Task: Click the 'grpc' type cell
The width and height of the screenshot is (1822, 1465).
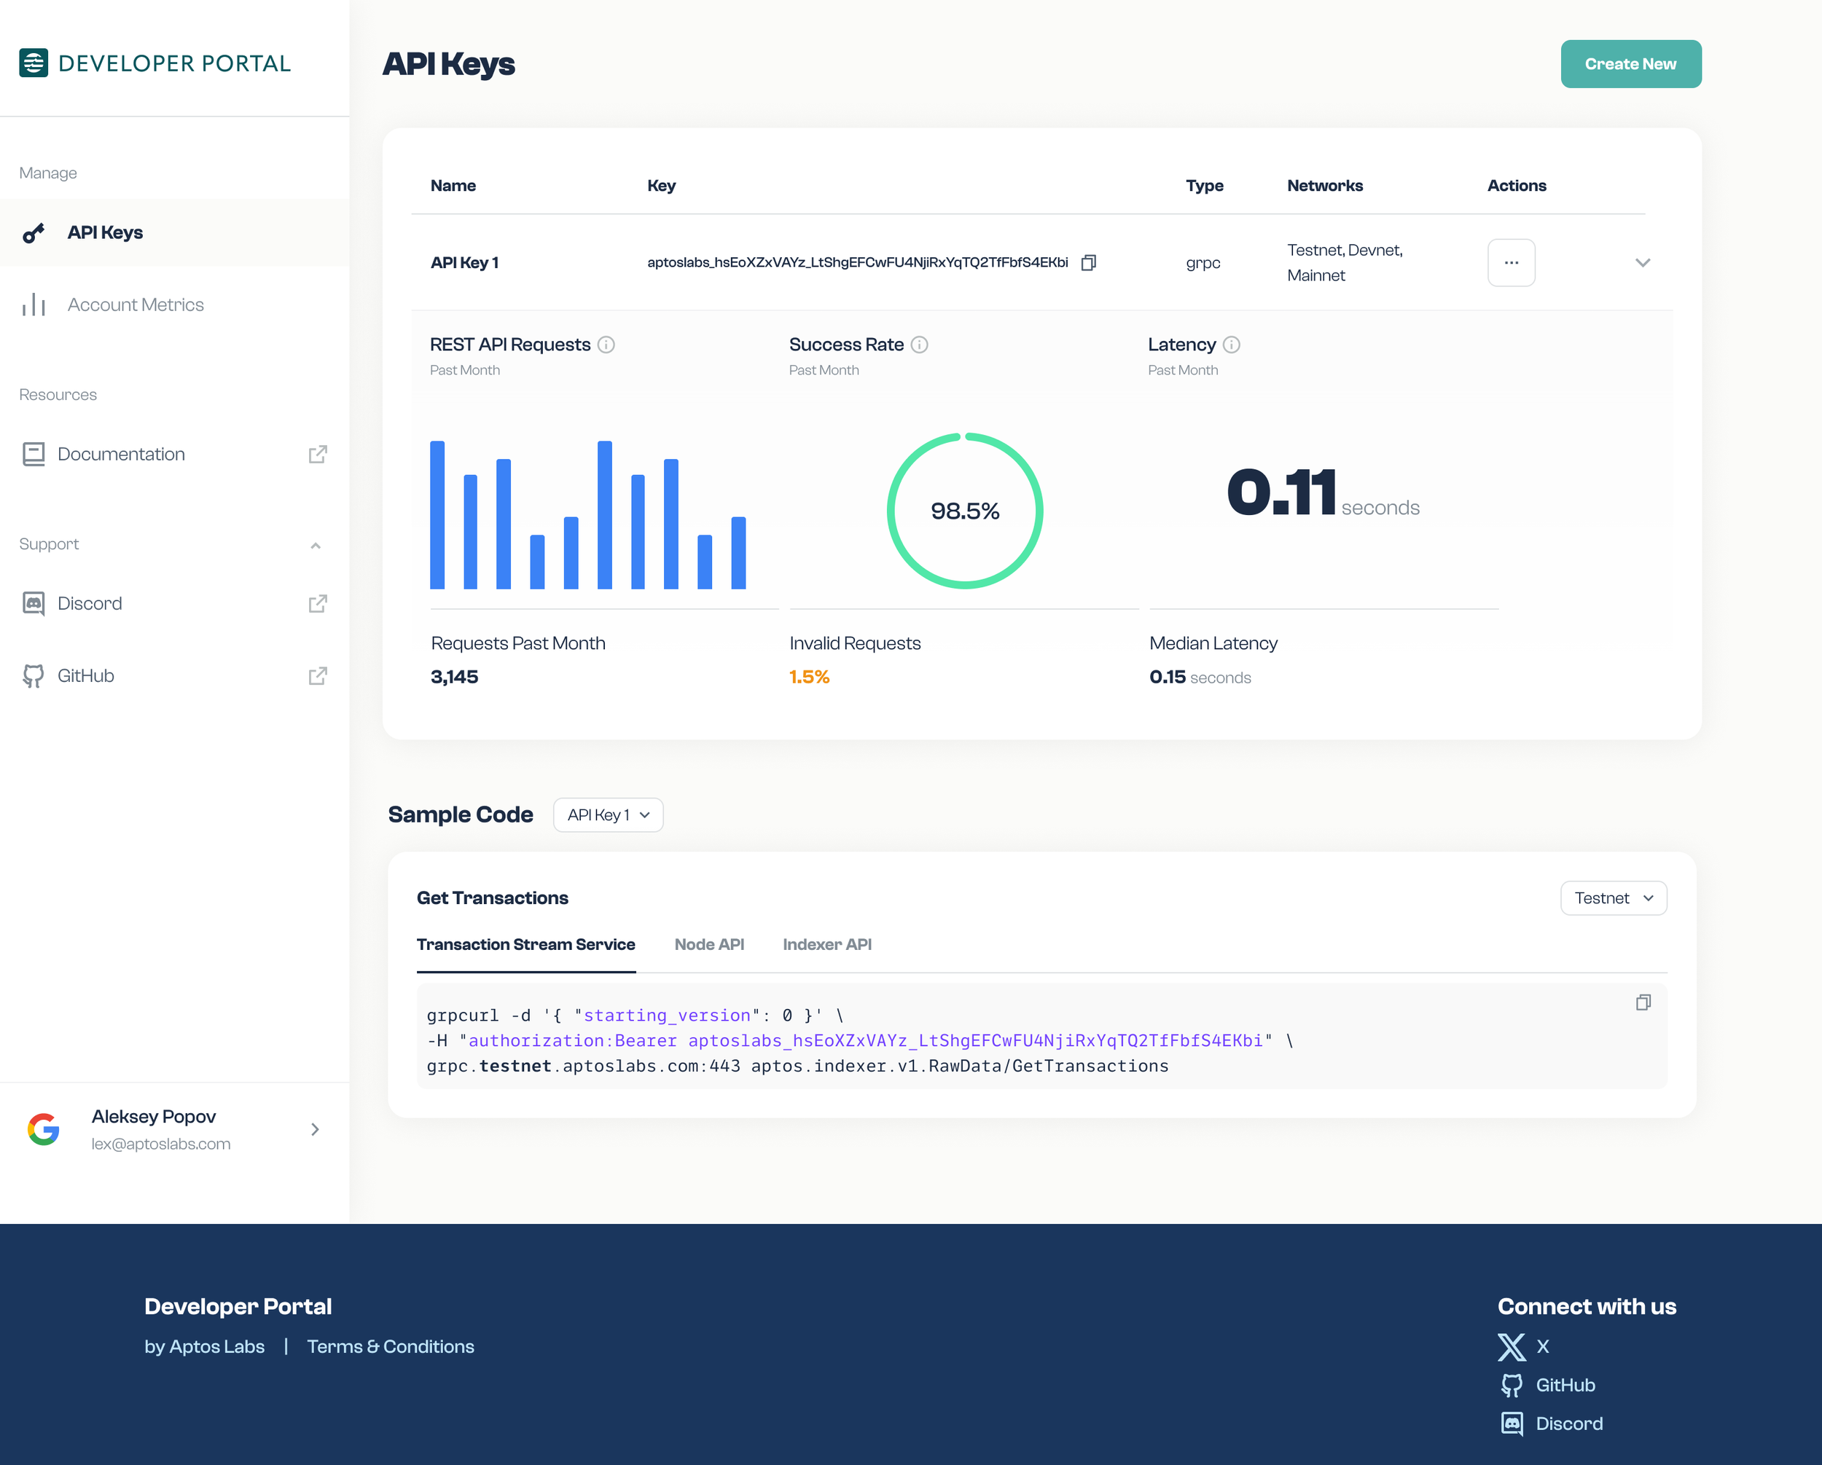Action: pos(1203,263)
